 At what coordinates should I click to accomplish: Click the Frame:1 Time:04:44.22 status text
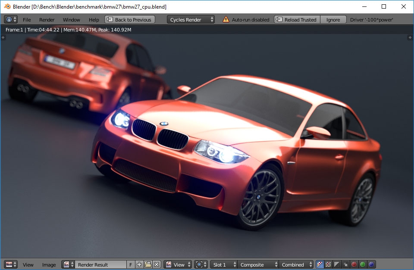(69, 30)
